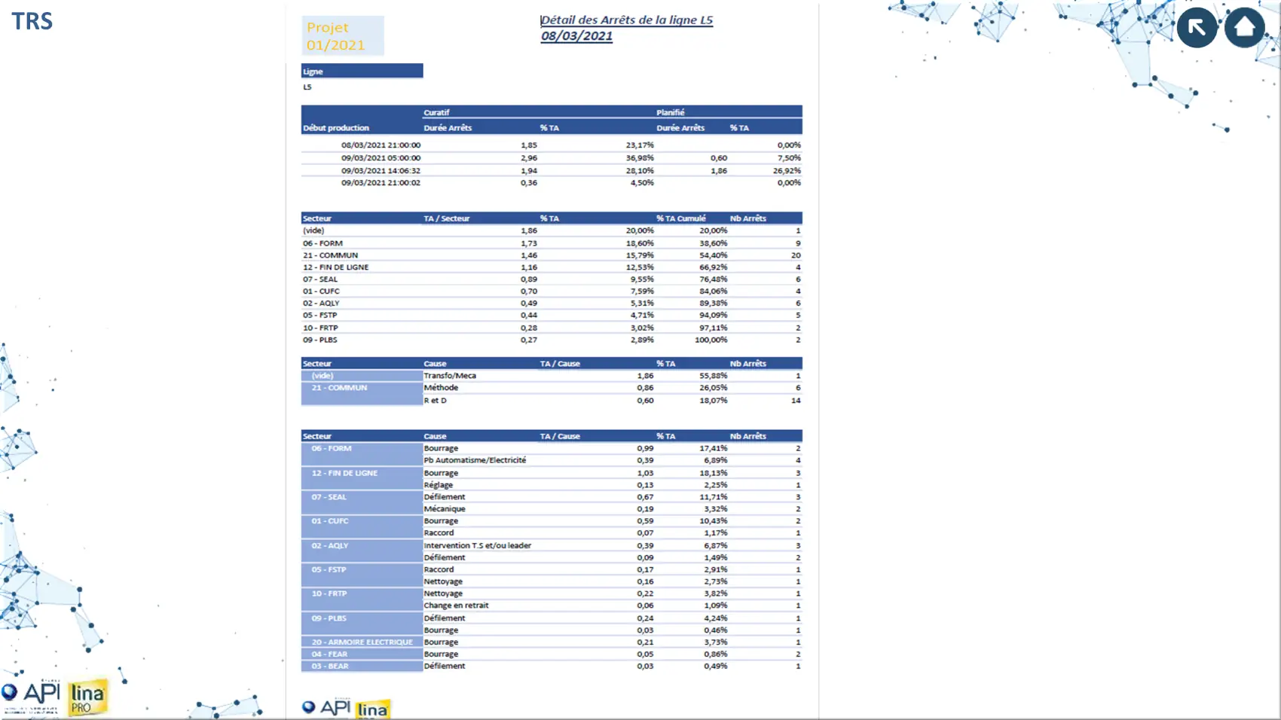Click the 20 - ARMOIRE ELECTRIQUE sector cell
1281x720 pixels.
coord(362,642)
